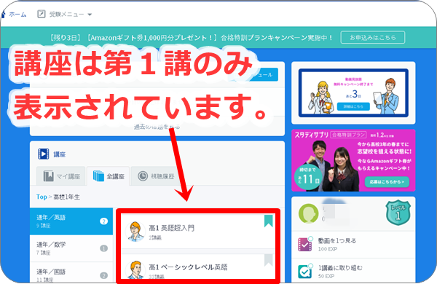The width and height of the screenshot is (437, 284).
Task: Click the green user profile avatar
Action: point(308,214)
